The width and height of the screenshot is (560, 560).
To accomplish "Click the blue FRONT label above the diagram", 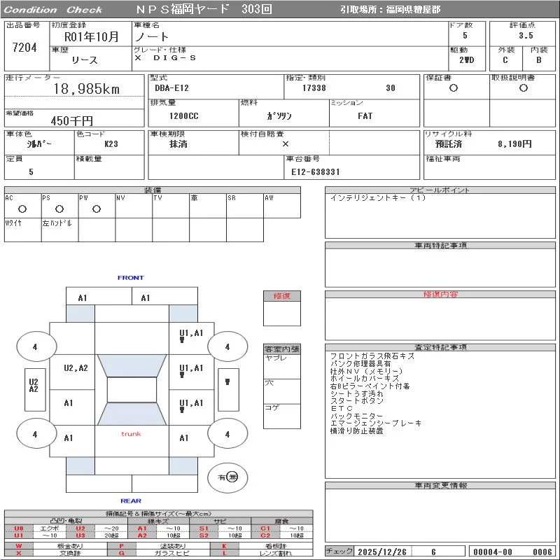I will click(131, 278).
